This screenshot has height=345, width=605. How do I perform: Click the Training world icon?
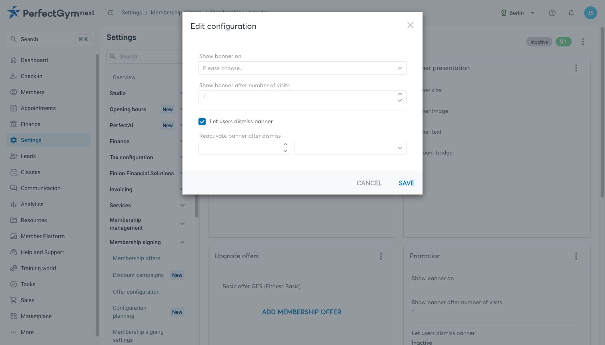tap(14, 268)
